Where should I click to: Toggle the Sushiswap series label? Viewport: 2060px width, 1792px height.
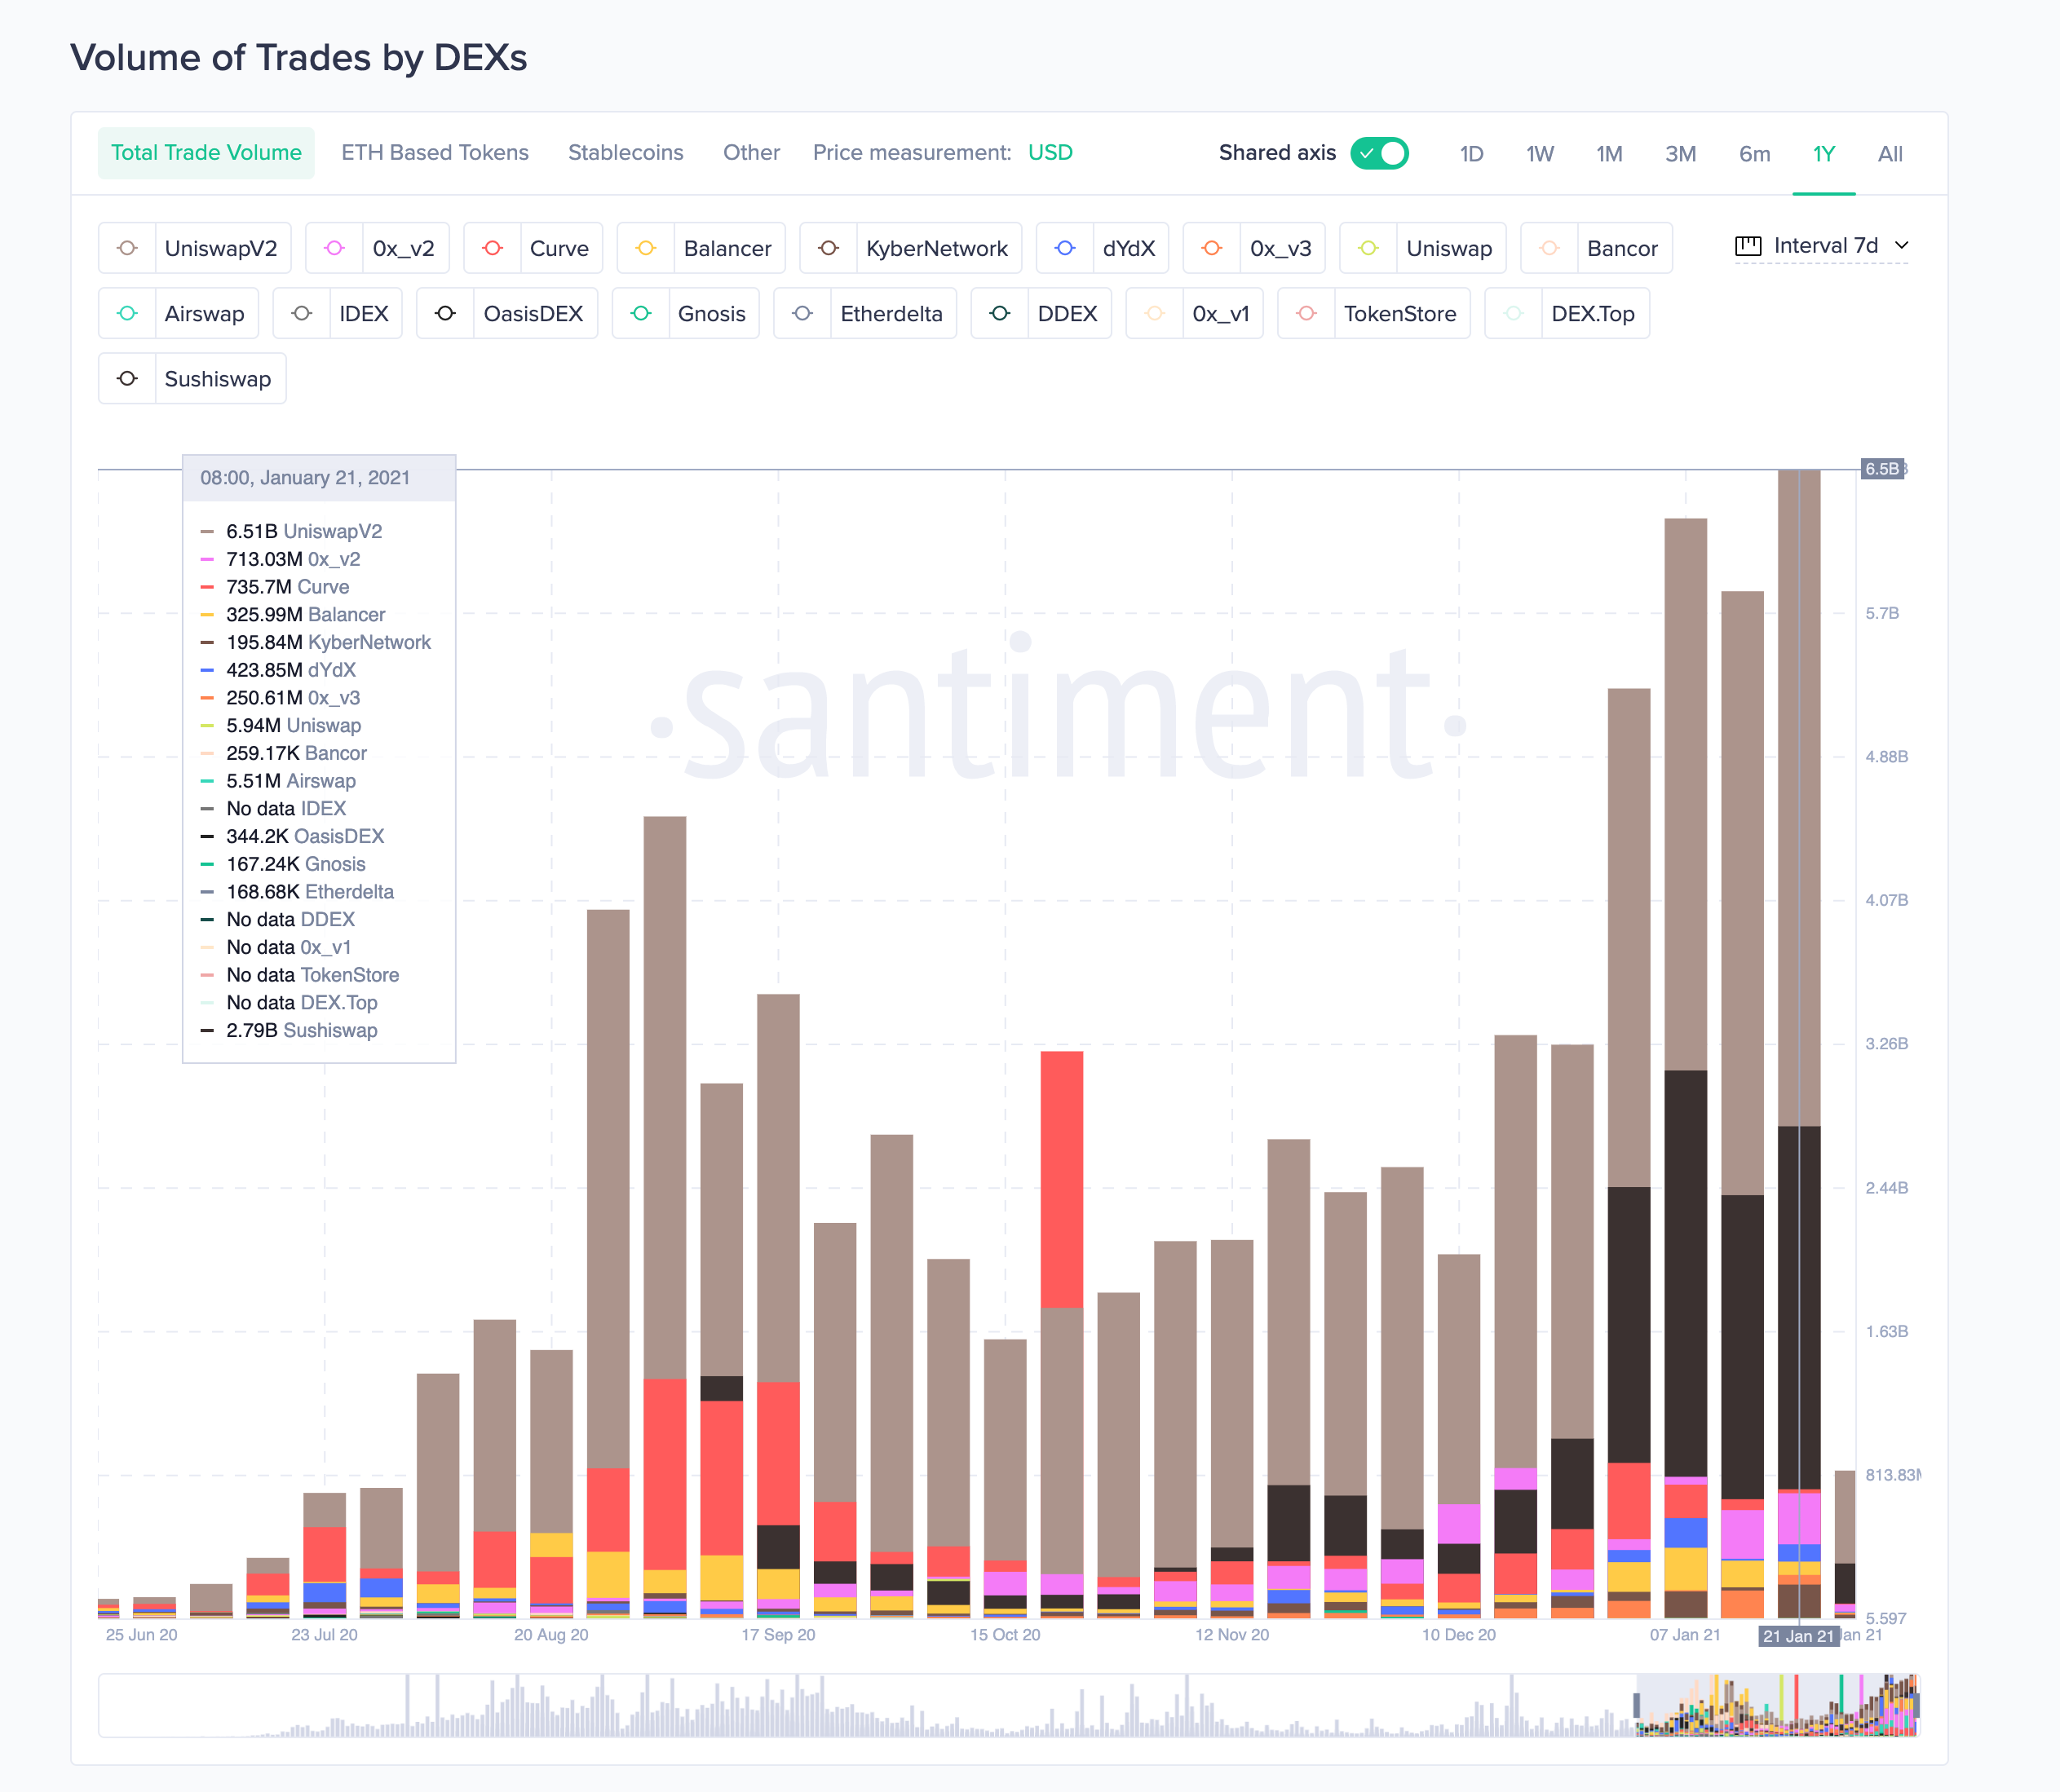[218, 379]
